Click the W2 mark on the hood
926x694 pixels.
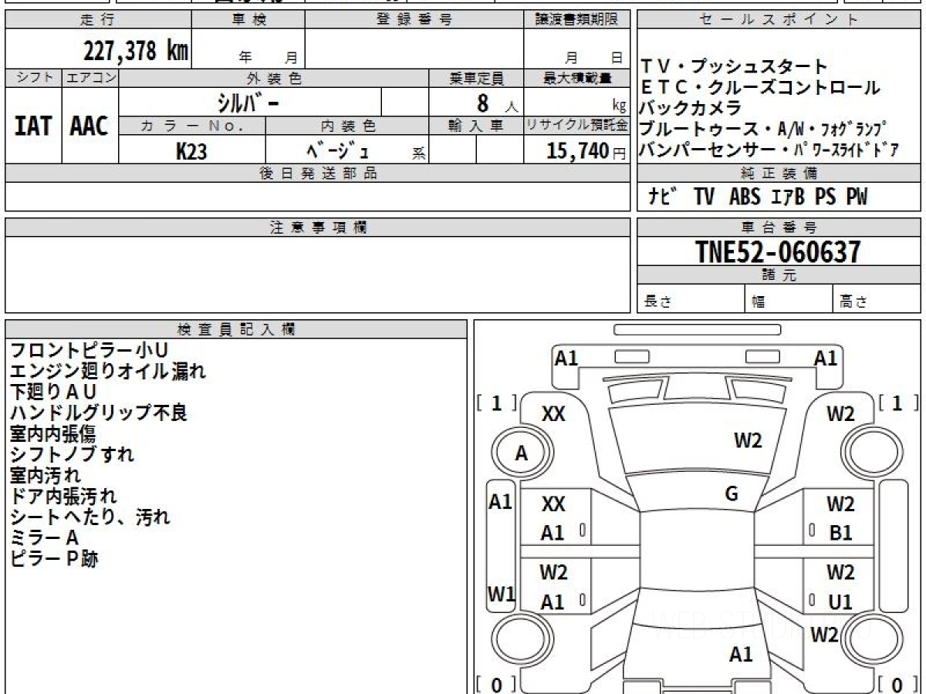pyautogui.click(x=748, y=440)
